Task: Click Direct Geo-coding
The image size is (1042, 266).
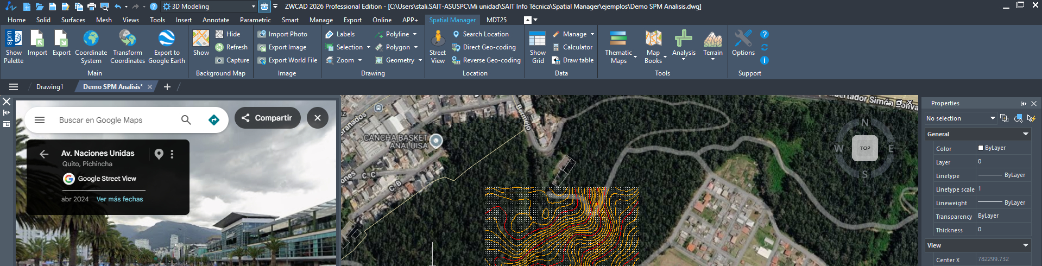Action: [484, 47]
